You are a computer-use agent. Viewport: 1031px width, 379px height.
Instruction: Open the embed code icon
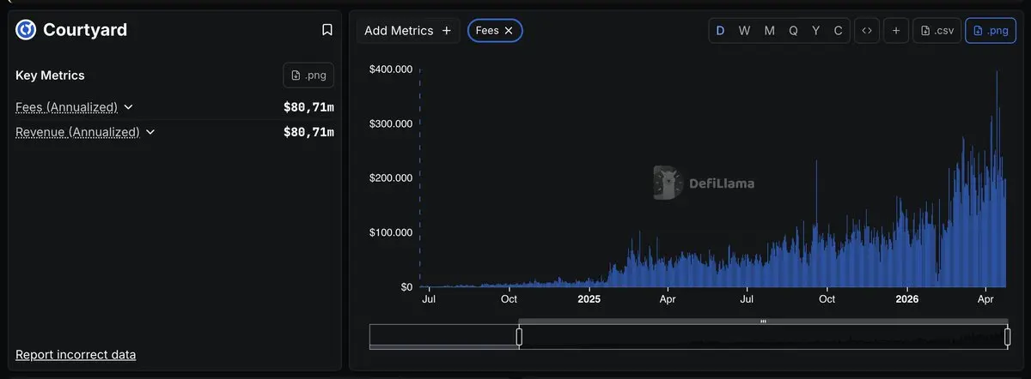[x=867, y=31]
